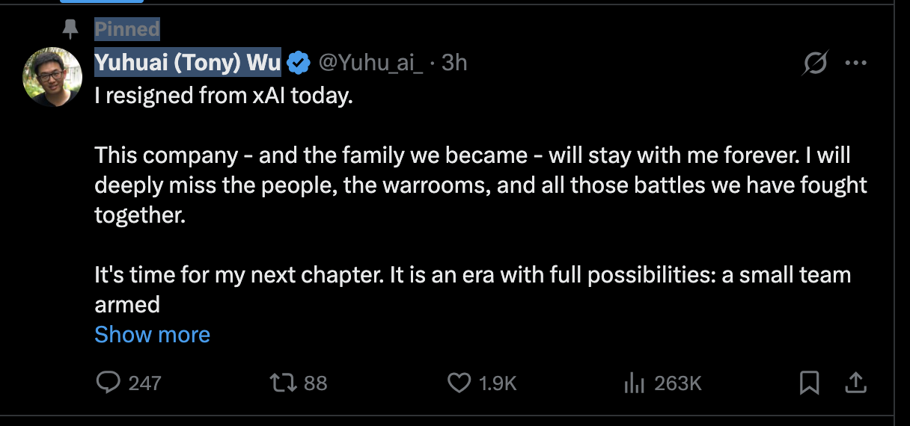Viewport: 910px width, 426px height.
Task: Click the blue verified checkmark badge
Action: click(x=299, y=64)
